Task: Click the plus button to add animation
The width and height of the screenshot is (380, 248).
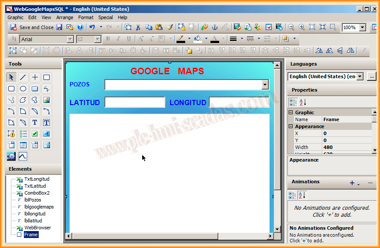Action: [x=352, y=183]
